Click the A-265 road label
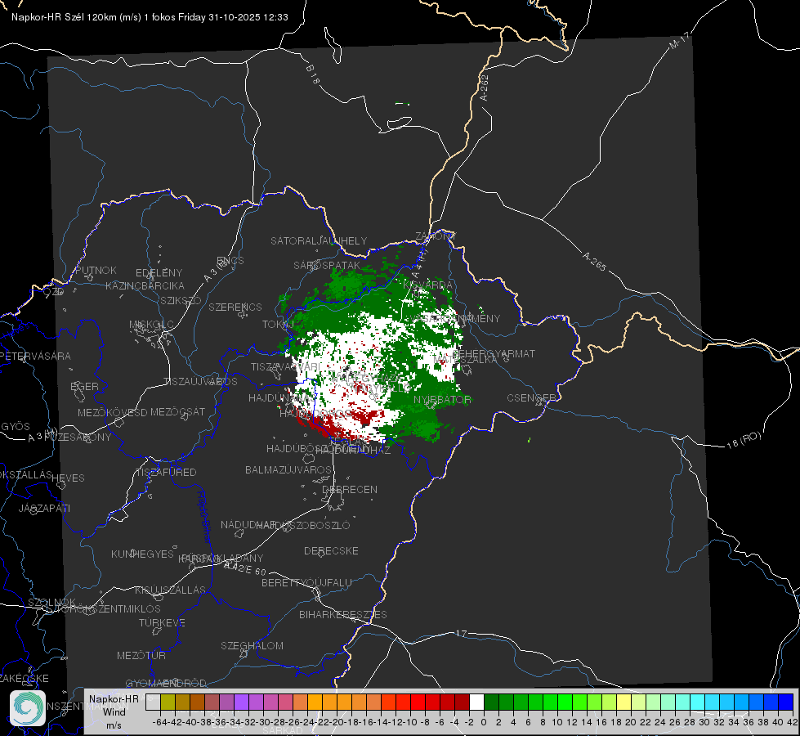Viewport: 800px width, 736px height. click(594, 262)
